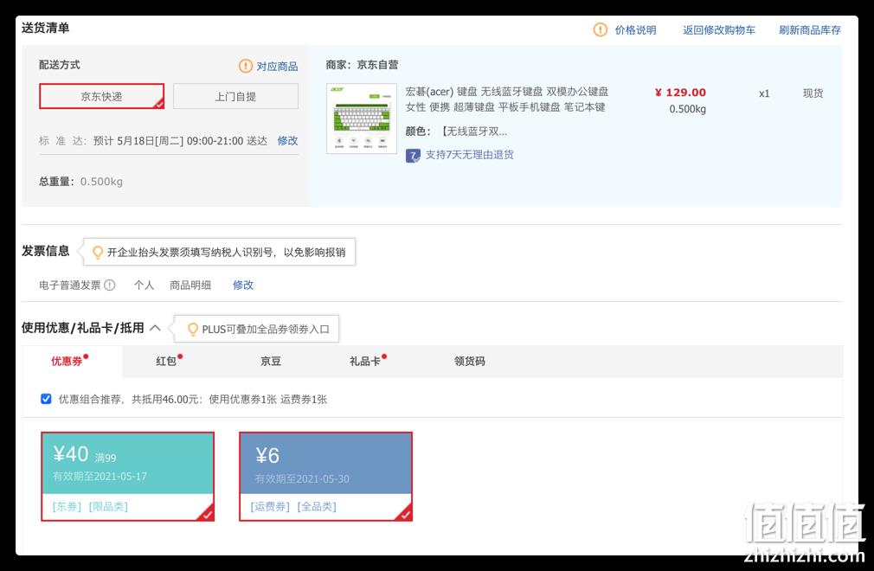Open the 宏碁(acer) 键盘 product title
Viewport: 874px width, 571px height.
506,99
